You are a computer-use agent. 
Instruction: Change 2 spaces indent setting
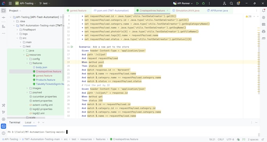253,139
